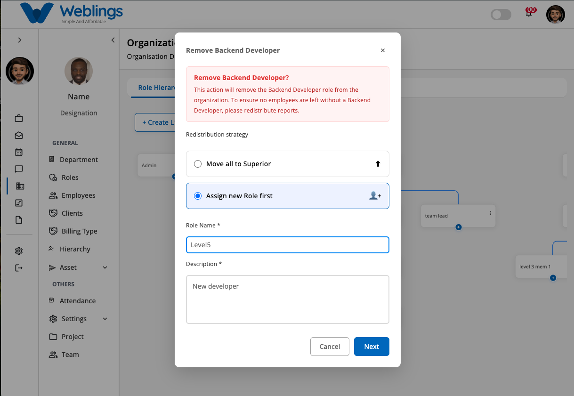
Task: Collapse the sidebar panel with the chevron
Action: click(113, 40)
